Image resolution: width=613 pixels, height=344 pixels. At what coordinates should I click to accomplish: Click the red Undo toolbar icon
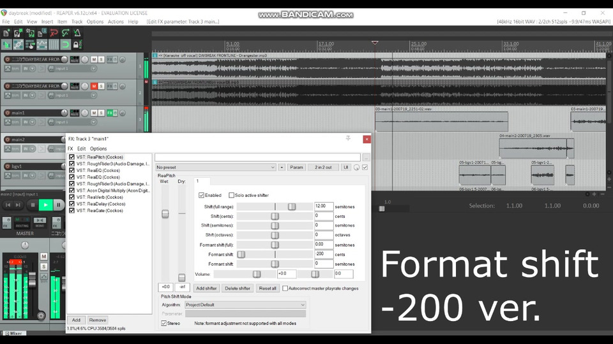pyautogui.click(x=54, y=33)
